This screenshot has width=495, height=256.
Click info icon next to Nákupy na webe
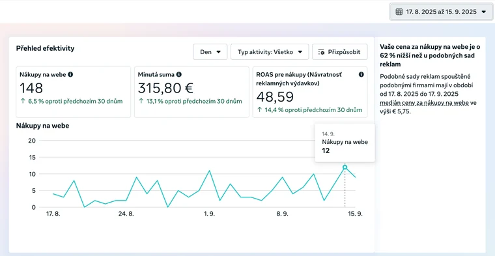[x=70, y=74]
